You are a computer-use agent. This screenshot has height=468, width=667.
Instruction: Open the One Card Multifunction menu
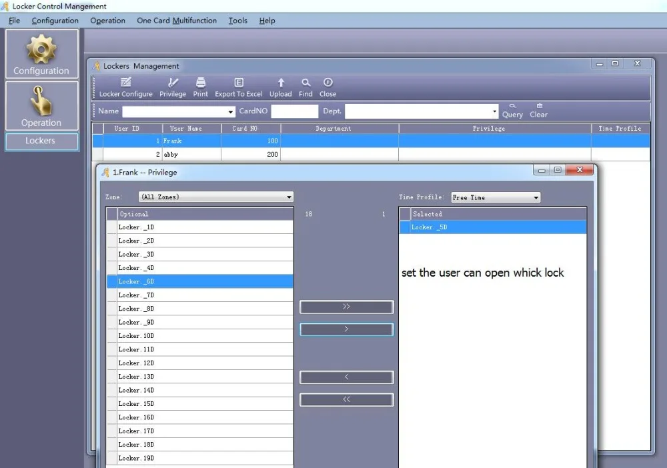[x=177, y=21]
